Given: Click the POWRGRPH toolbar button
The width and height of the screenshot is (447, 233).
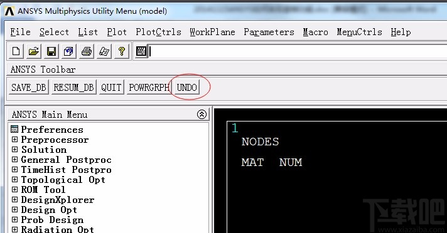Looking at the screenshot, I should [149, 87].
